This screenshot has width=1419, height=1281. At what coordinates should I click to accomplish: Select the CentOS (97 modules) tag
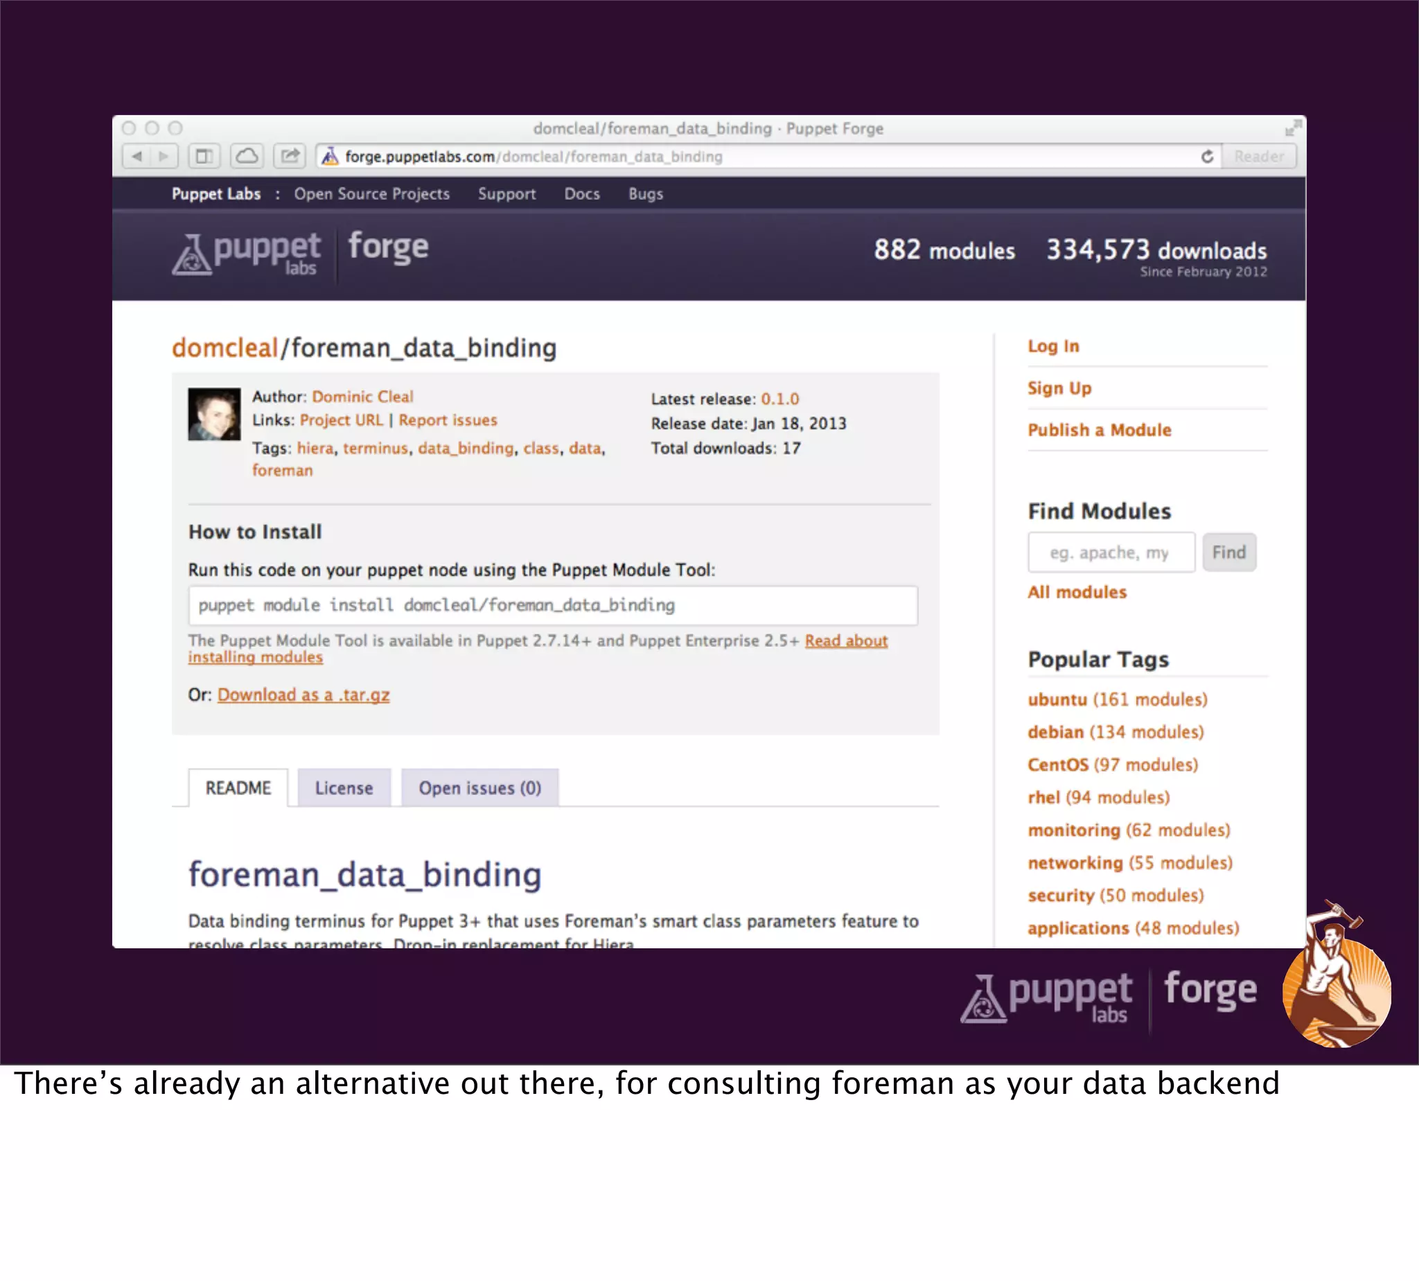[1112, 765]
